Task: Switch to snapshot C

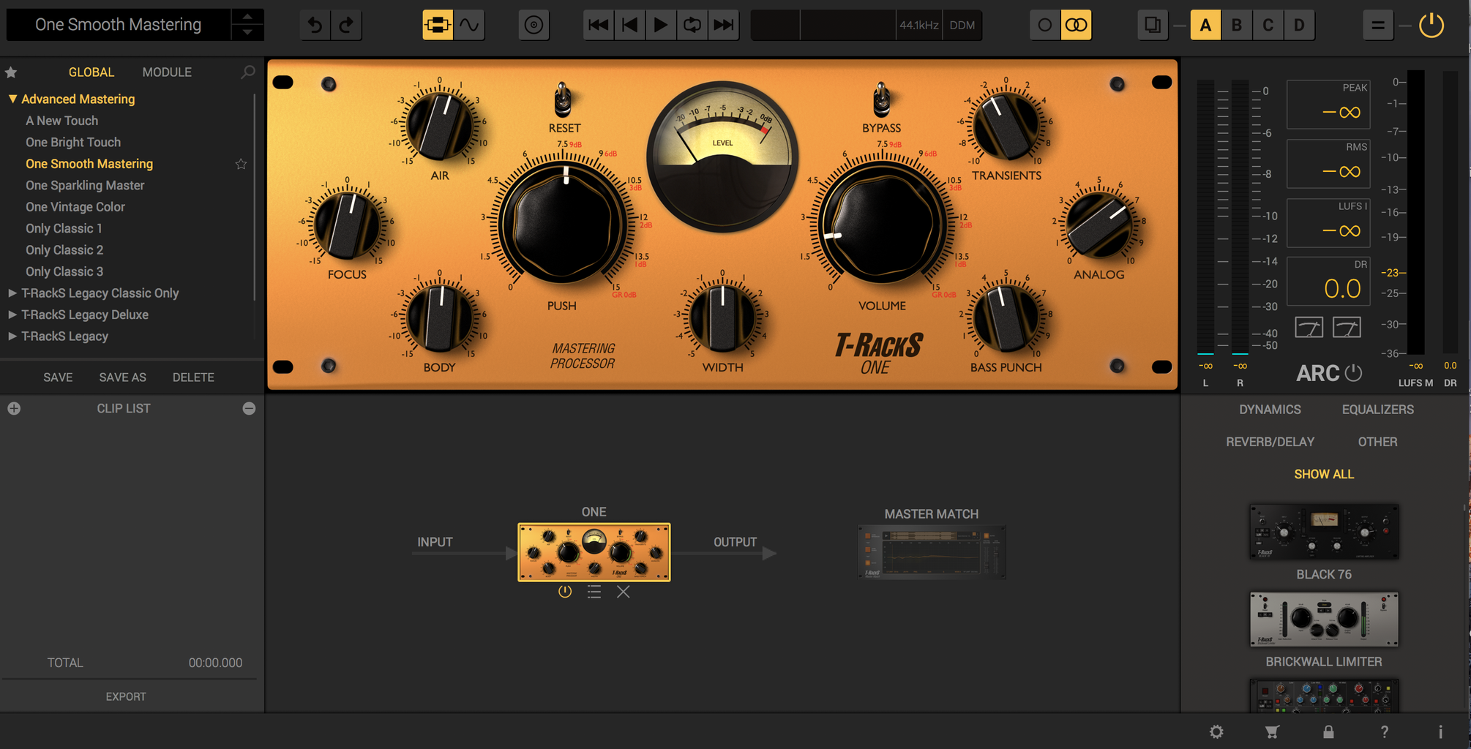Action: tap(1268, 26)
